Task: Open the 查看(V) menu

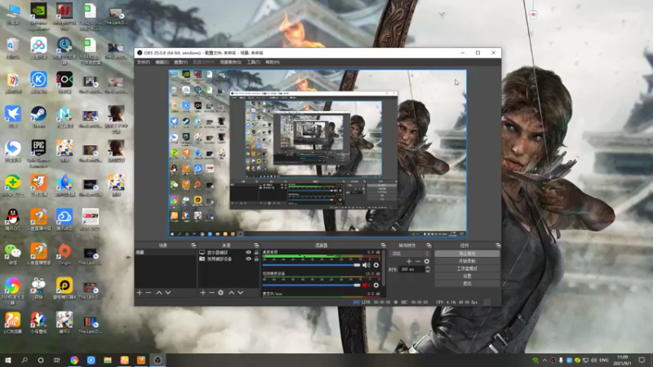Action: [x=180, y=62]
